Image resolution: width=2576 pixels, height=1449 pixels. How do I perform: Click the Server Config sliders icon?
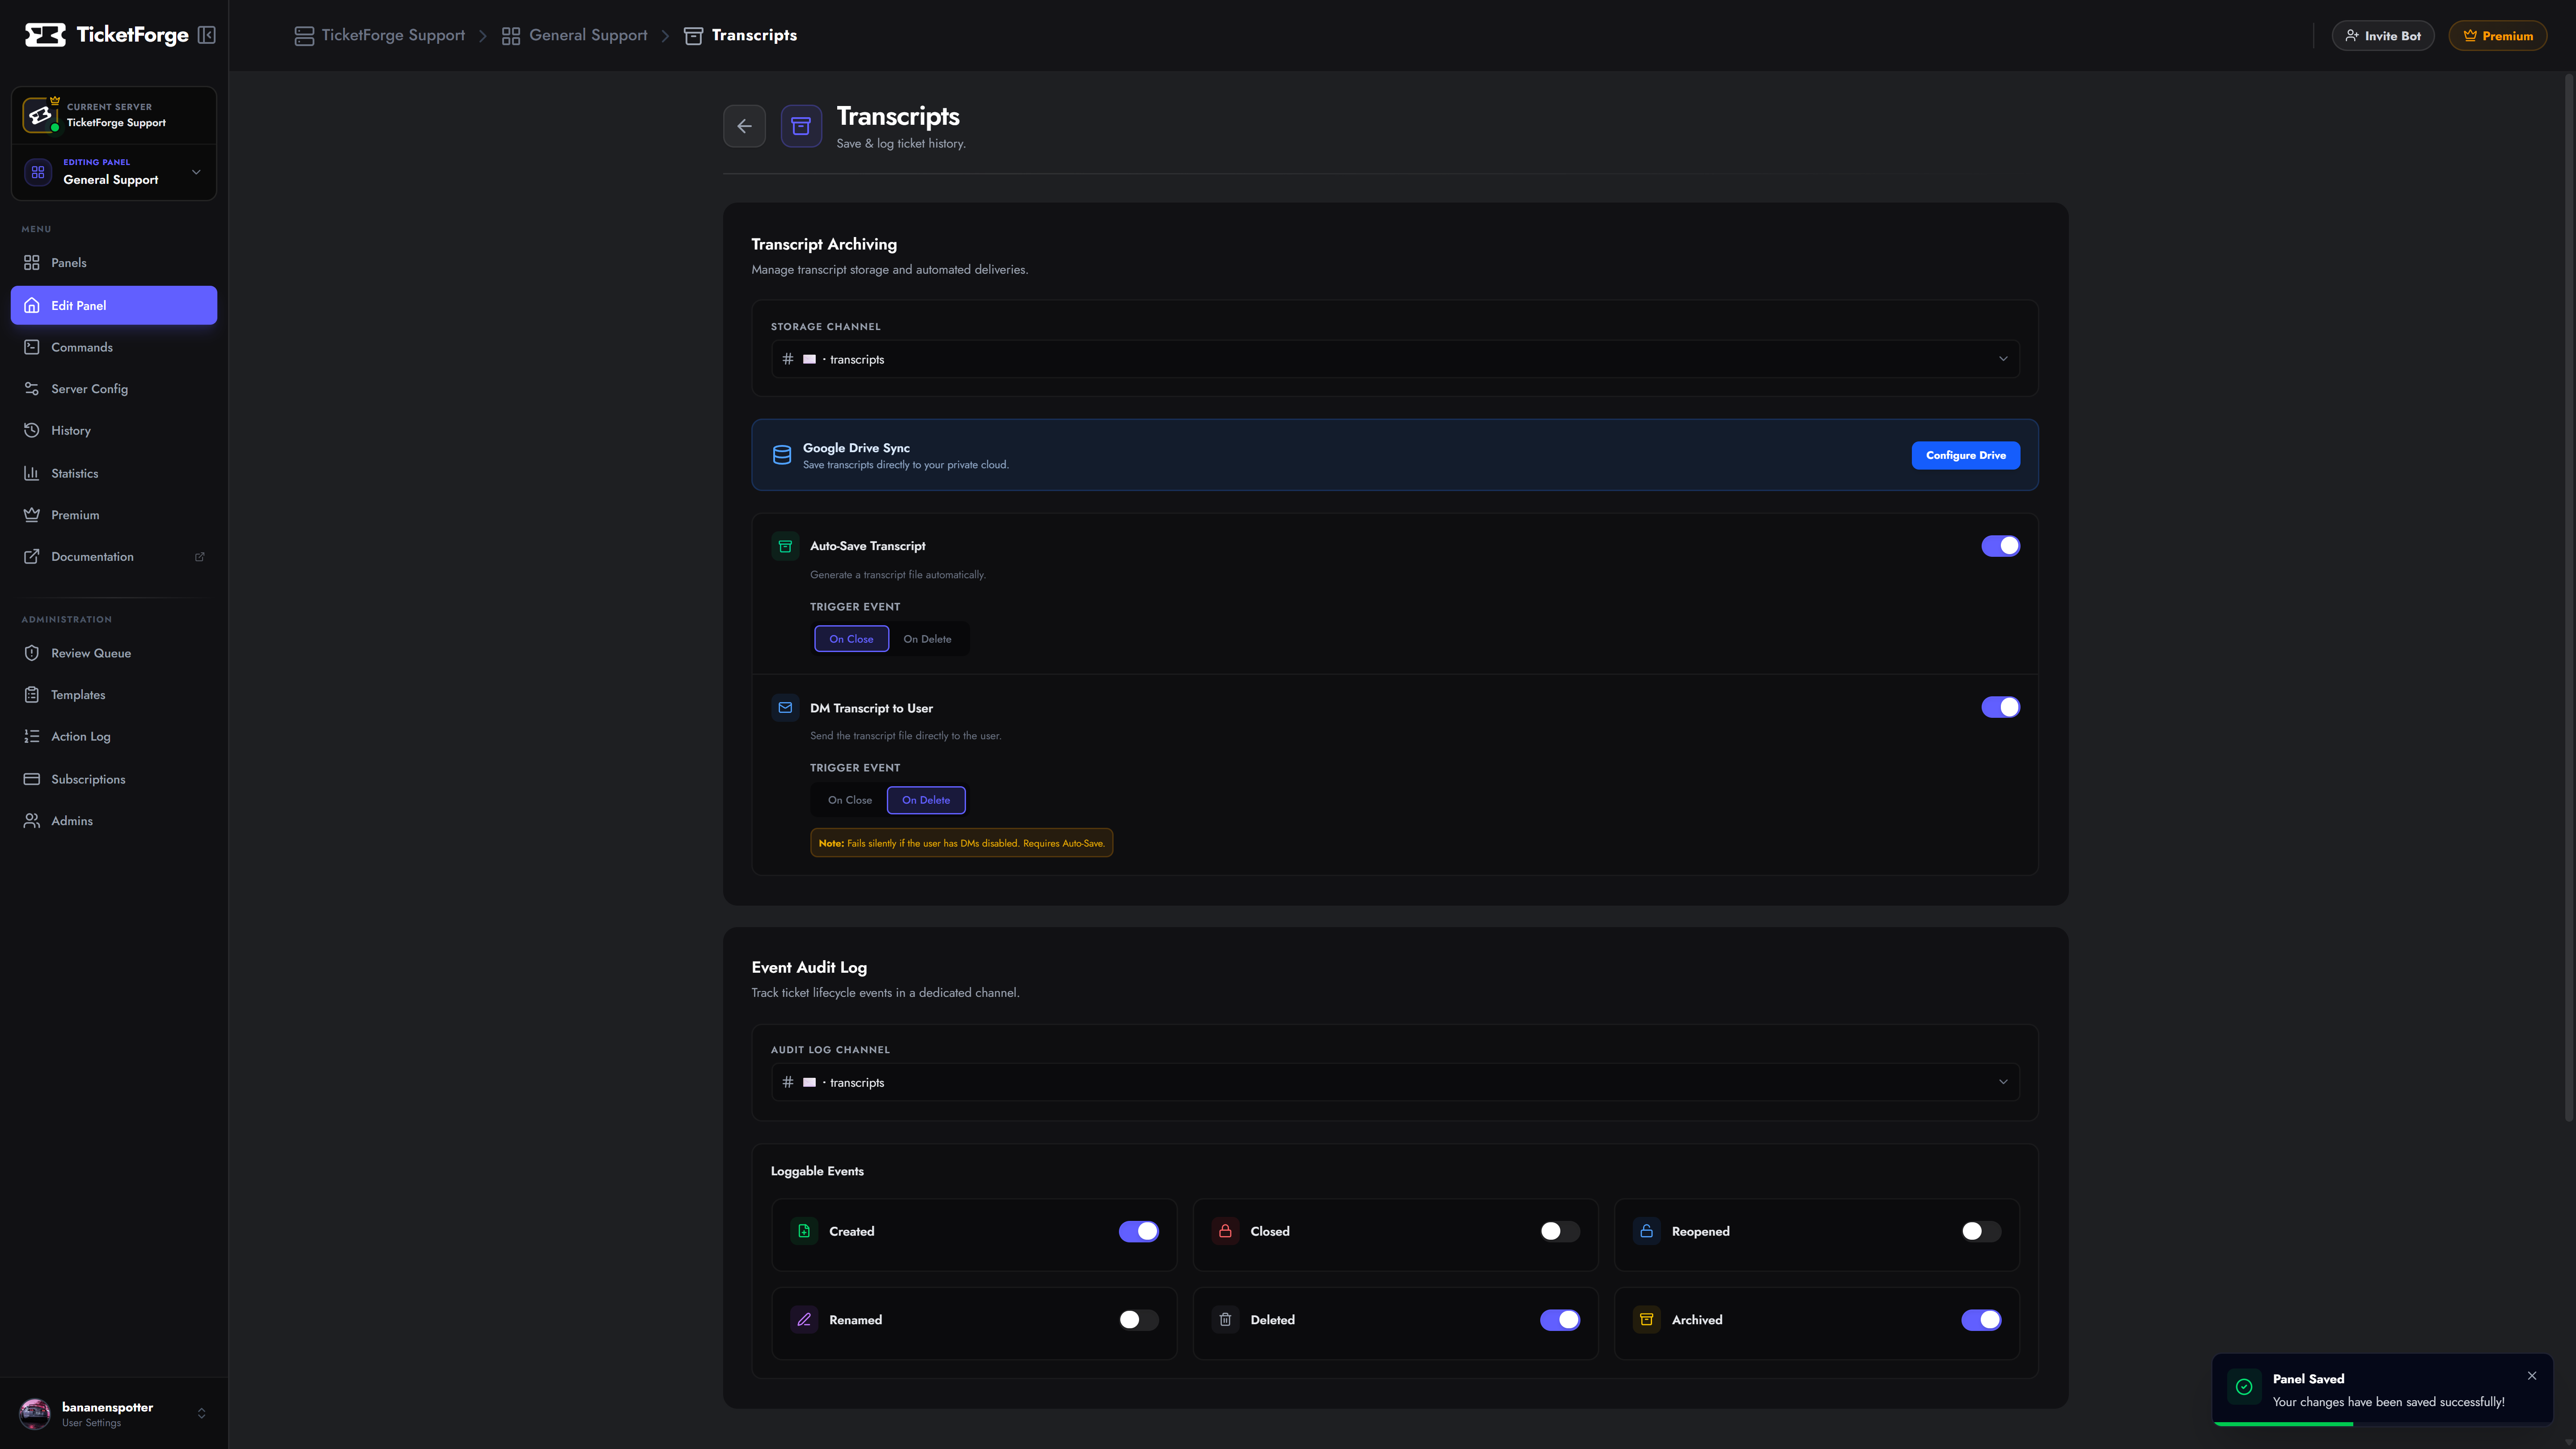tap(32, 389)
